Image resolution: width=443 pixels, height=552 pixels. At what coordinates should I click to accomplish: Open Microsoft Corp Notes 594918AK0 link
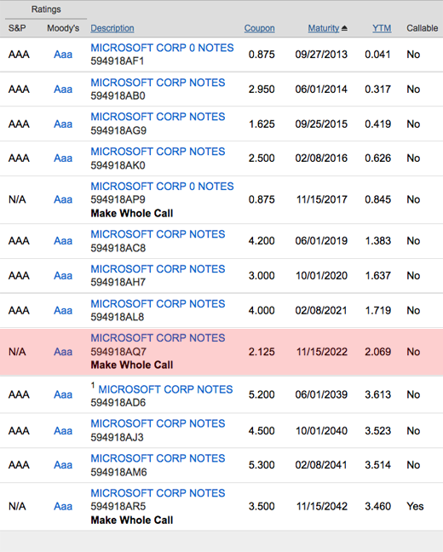(x=158, y=152)
